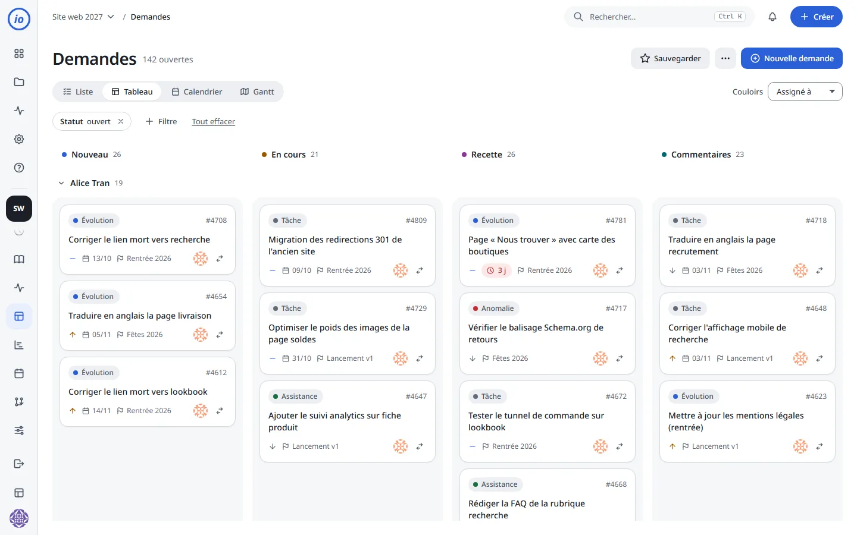
Task: Click the Créer button
Action: pos(817,17)
